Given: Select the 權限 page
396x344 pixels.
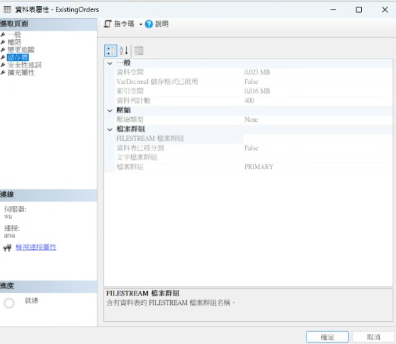Looking at the screenshot, I should pos(14,42).
